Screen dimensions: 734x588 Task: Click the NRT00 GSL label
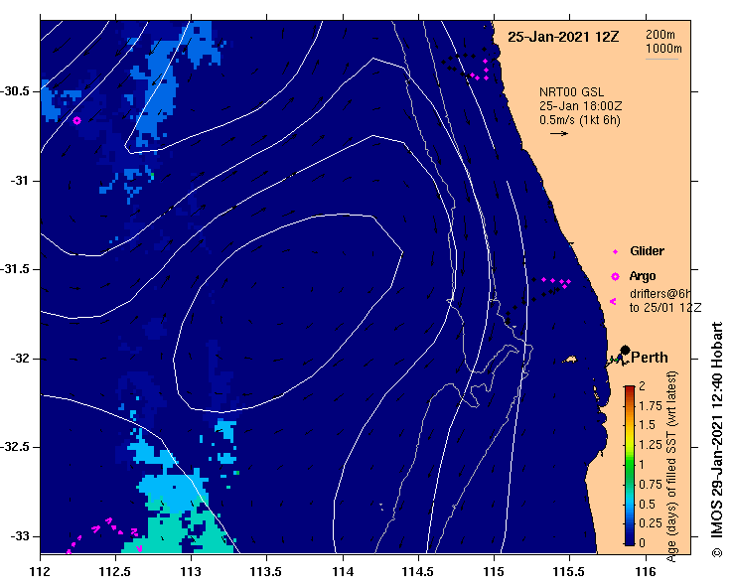[571, 92]
